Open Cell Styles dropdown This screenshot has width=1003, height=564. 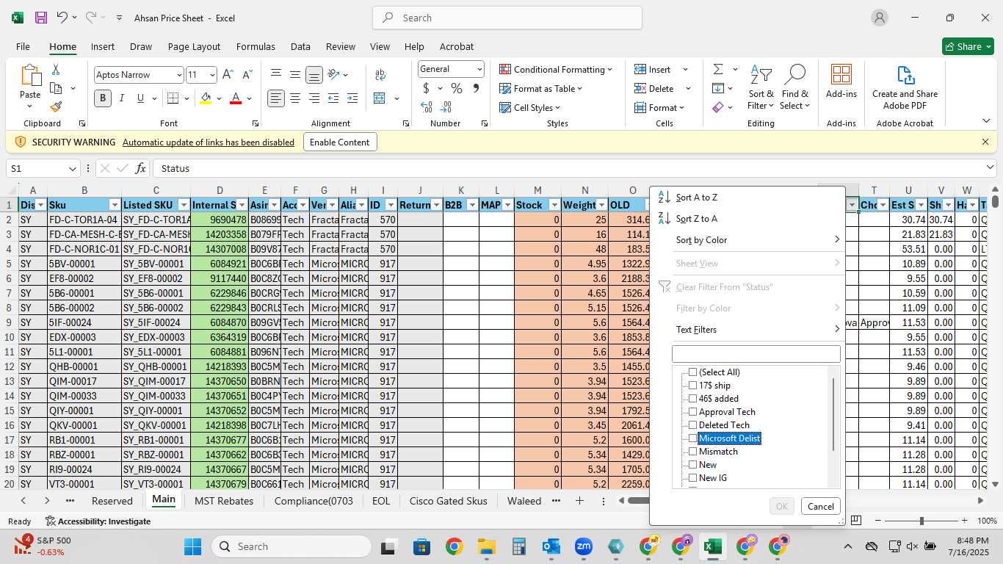pyautogui.click(x=530, y=107)
